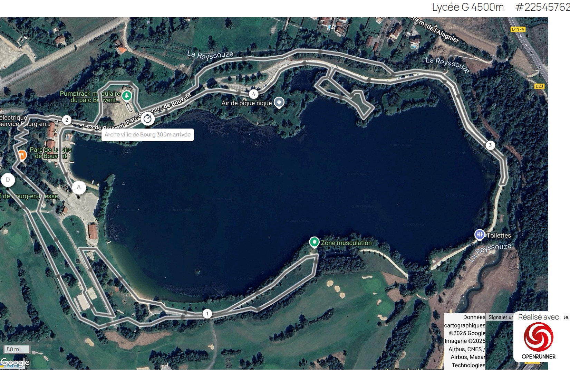
Task: Select kilometer marker 3 on the route
Action: click(490, 145)
